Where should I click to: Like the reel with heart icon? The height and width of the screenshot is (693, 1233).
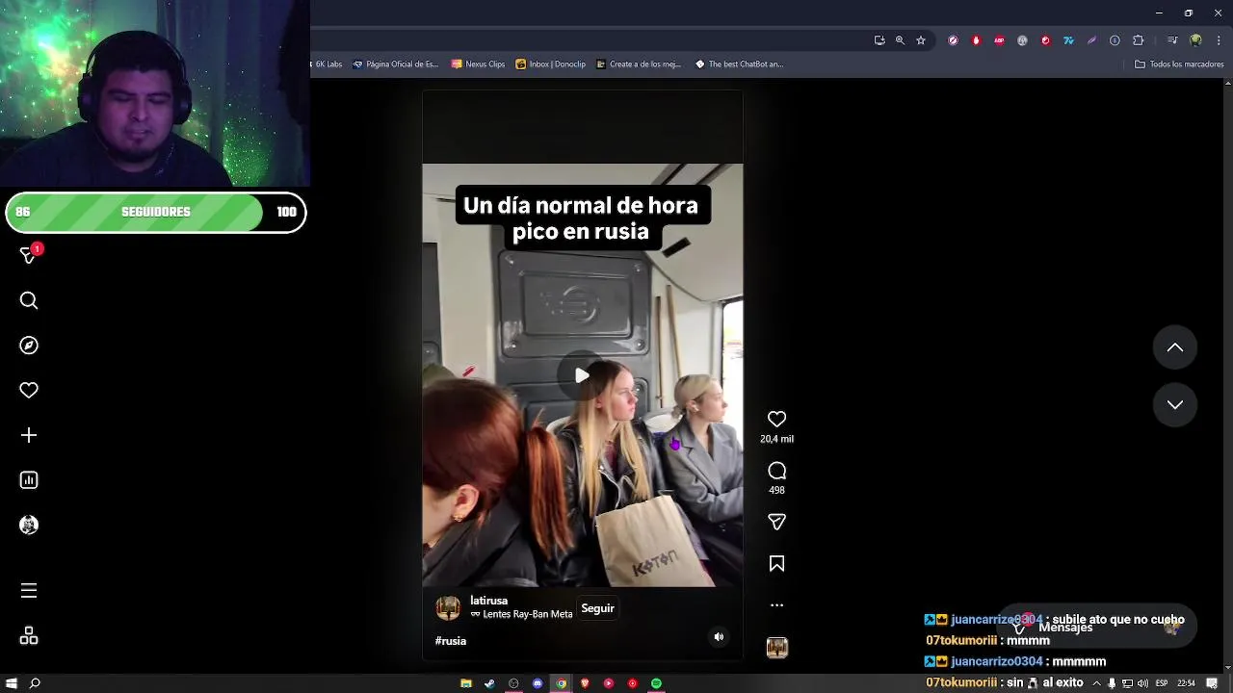click(776, 419)
